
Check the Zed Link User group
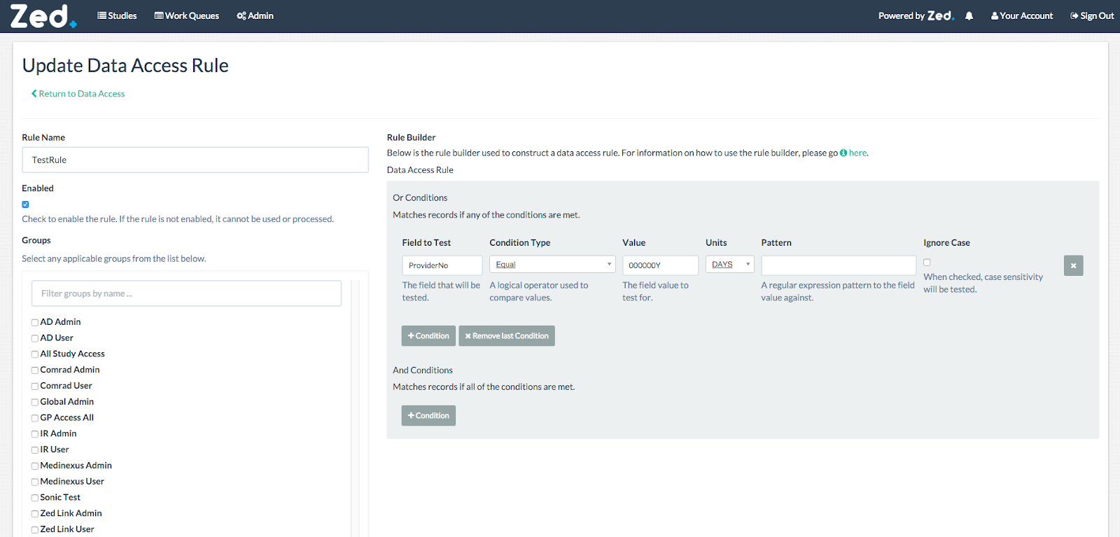(34, 531)
